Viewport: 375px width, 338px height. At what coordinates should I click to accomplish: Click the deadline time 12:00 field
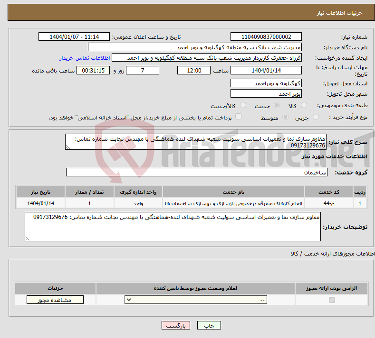[194, 70]
